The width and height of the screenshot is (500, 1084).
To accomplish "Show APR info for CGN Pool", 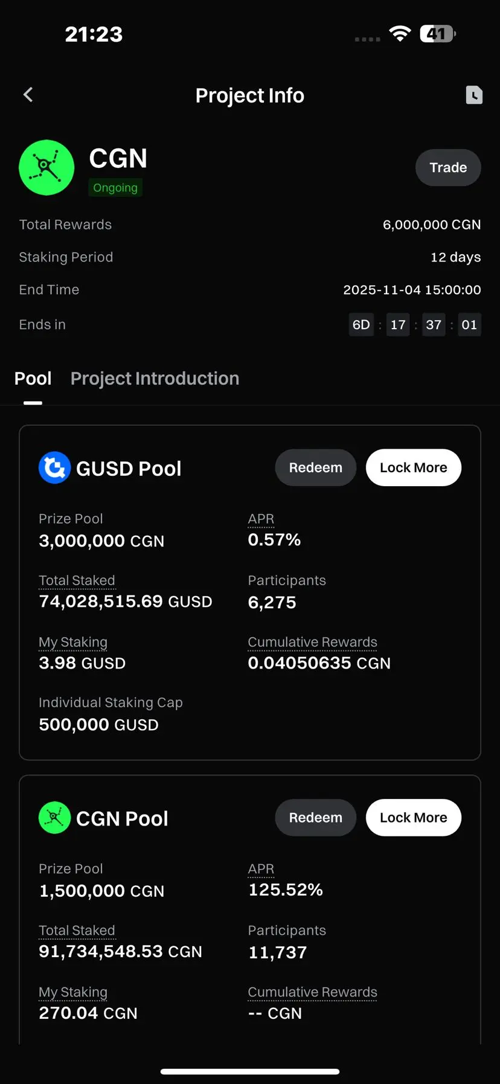I will click(x=261, y=868).
